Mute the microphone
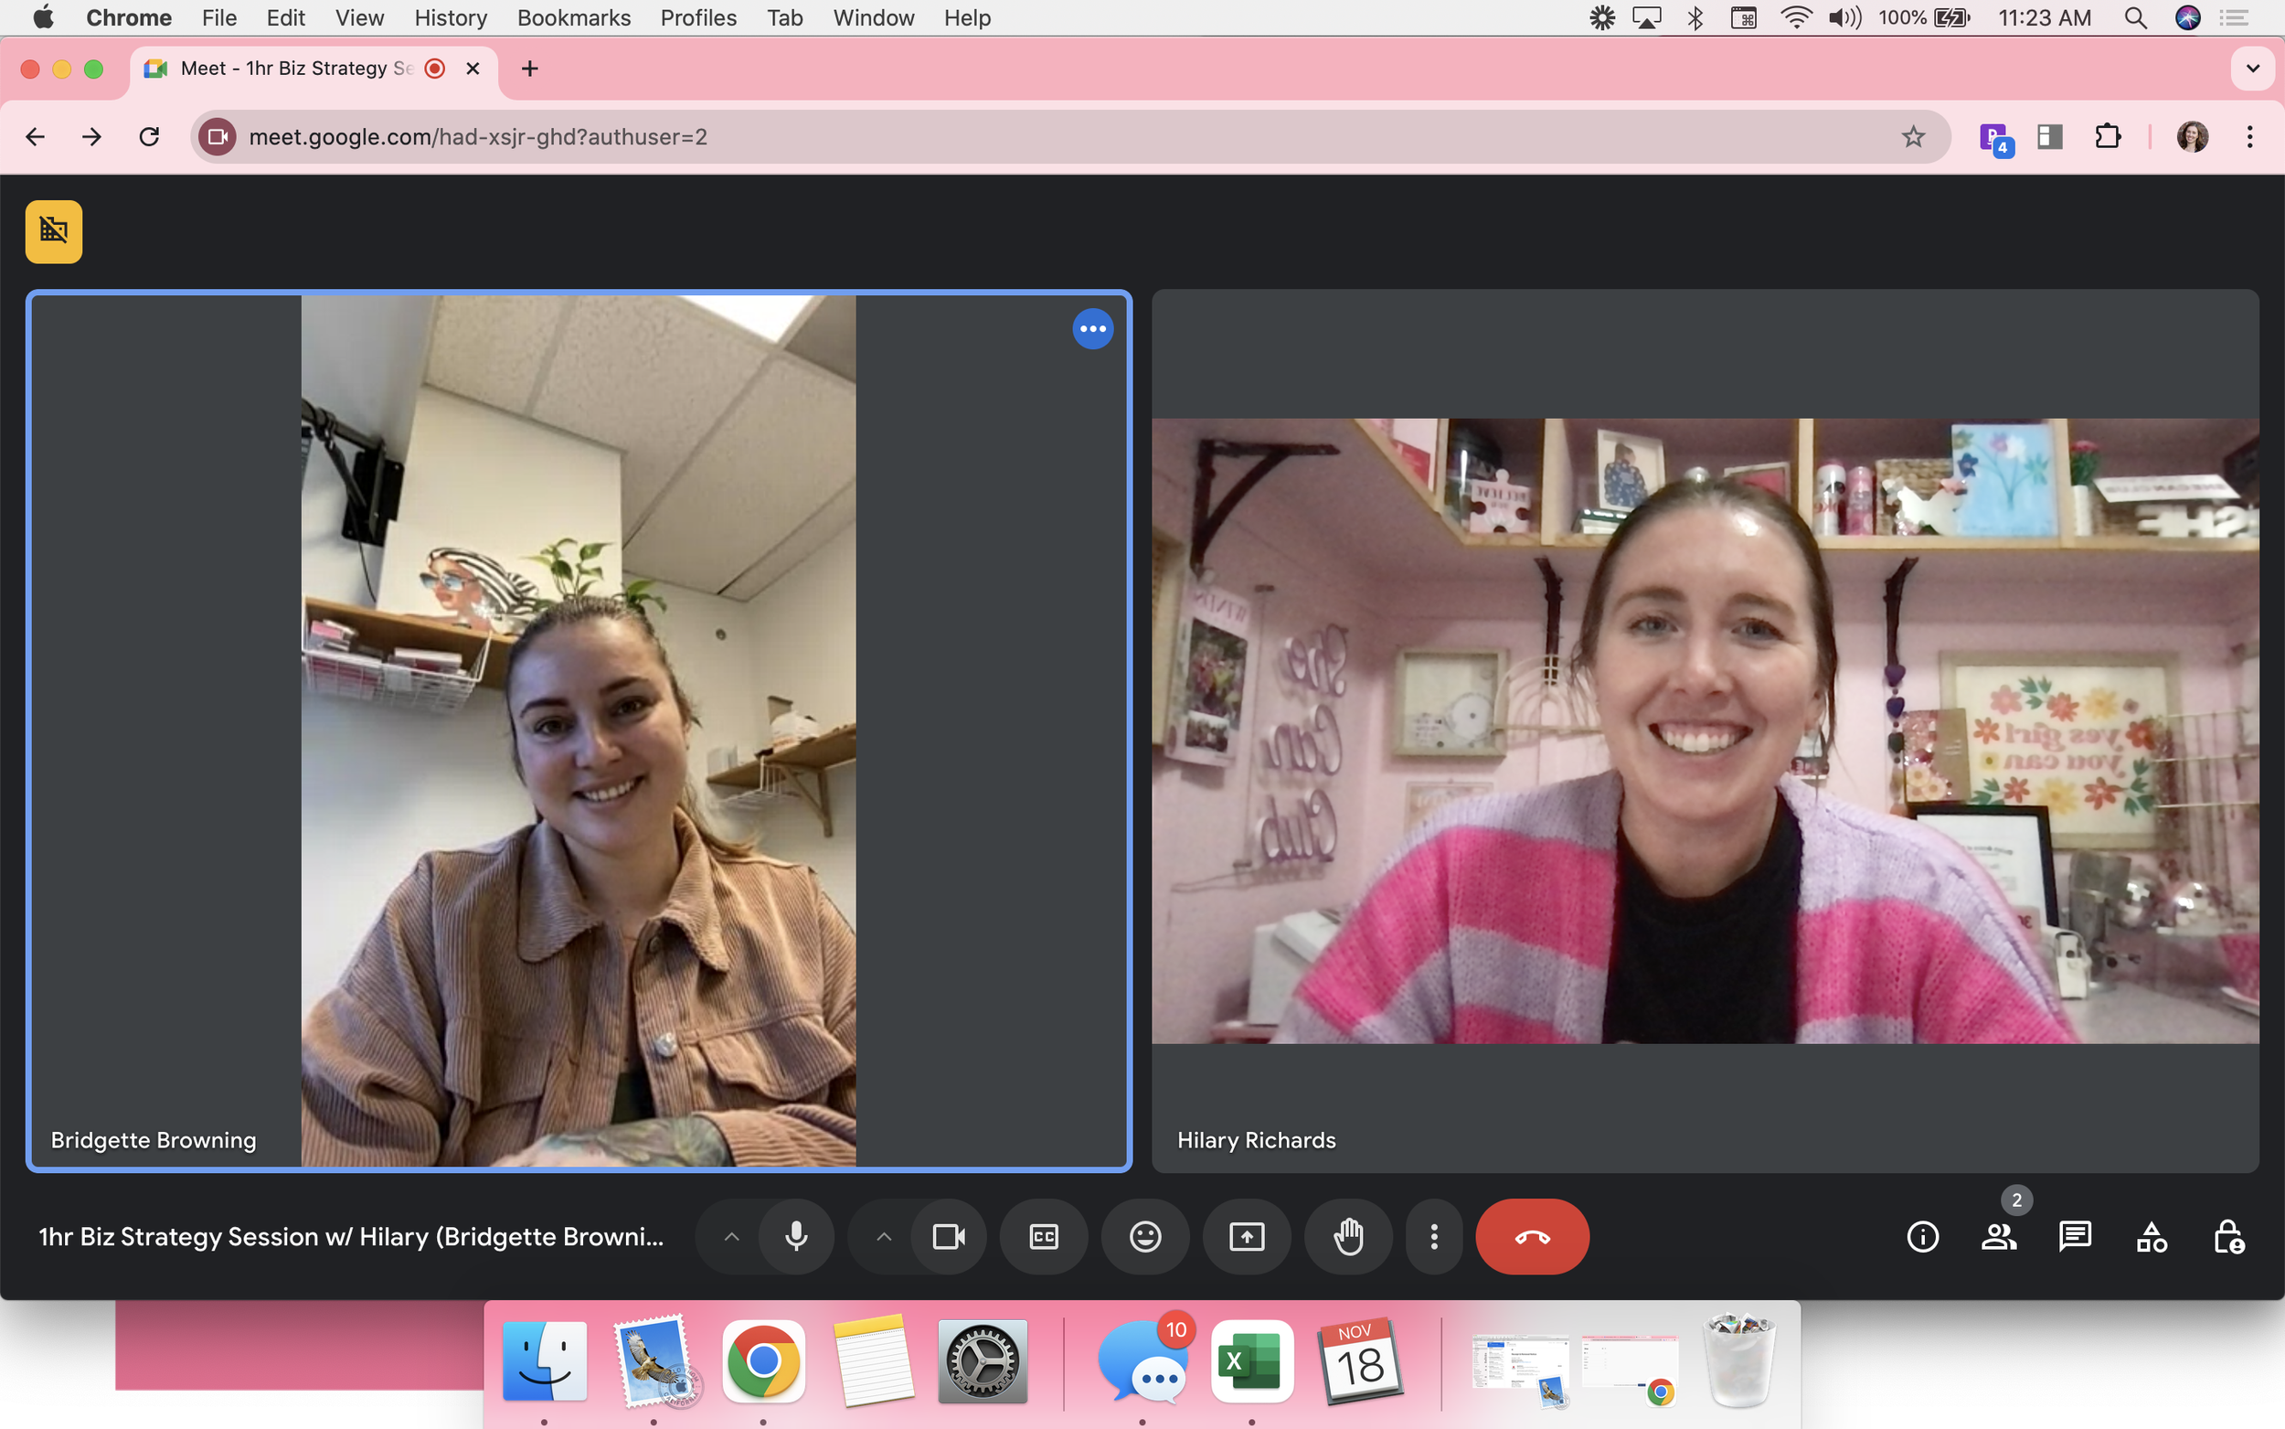Image resolution: width=2285 pixels, height=1429 pixels. point(796,1236)
